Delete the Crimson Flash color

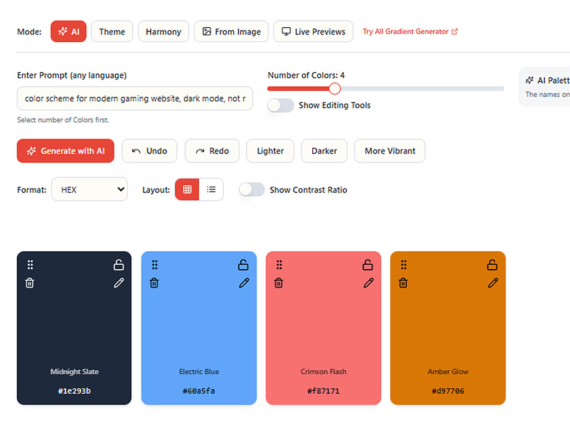coord(279,283)
